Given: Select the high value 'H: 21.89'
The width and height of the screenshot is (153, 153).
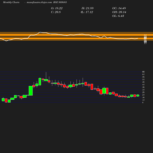Looking at the screenshot, I should pos(88,8).
